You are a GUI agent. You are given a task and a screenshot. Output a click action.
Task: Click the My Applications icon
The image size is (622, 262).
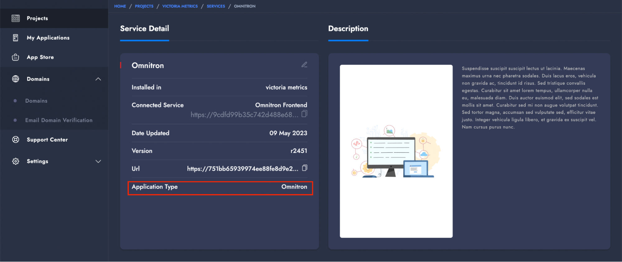point(16,38)
